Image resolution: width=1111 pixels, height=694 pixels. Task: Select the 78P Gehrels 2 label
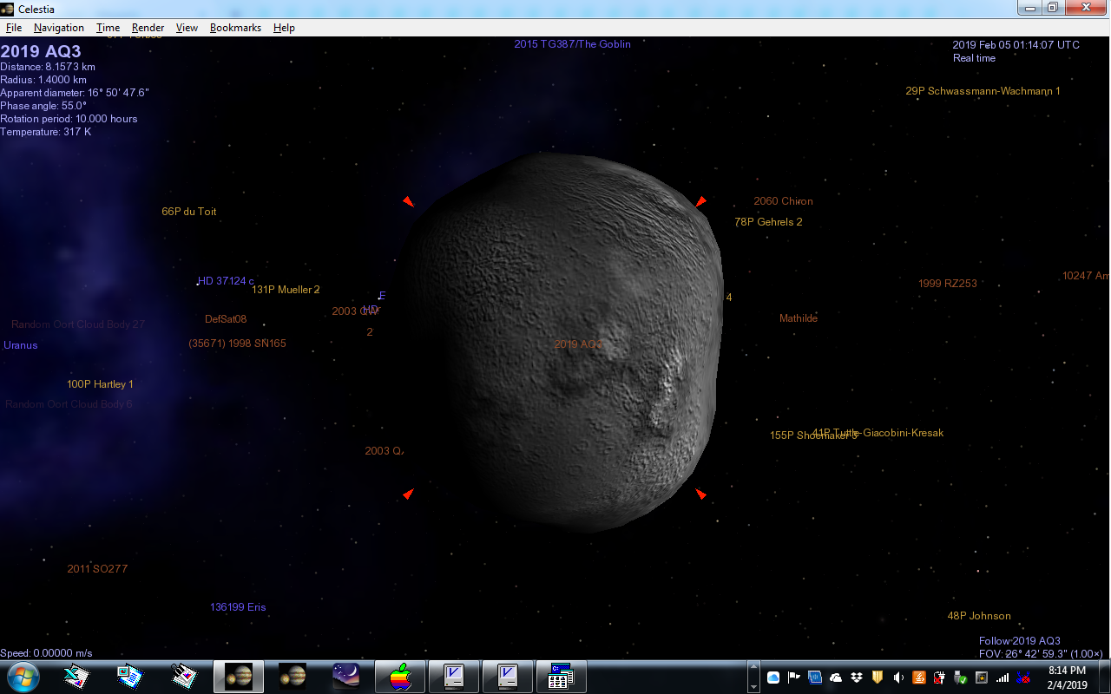[768, 222]
